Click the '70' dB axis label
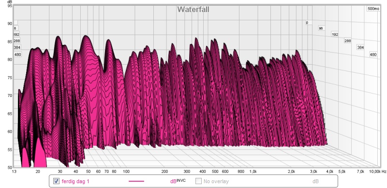387x188 pixels. (x=10, y=95)
